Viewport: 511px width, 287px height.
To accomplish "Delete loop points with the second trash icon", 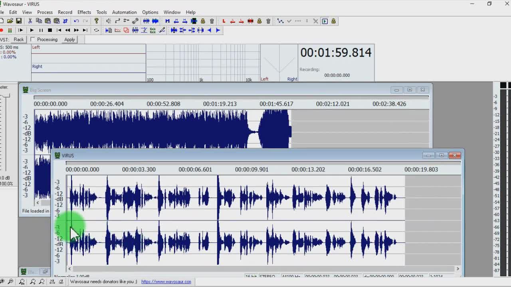I will click(x=268, y=21).
